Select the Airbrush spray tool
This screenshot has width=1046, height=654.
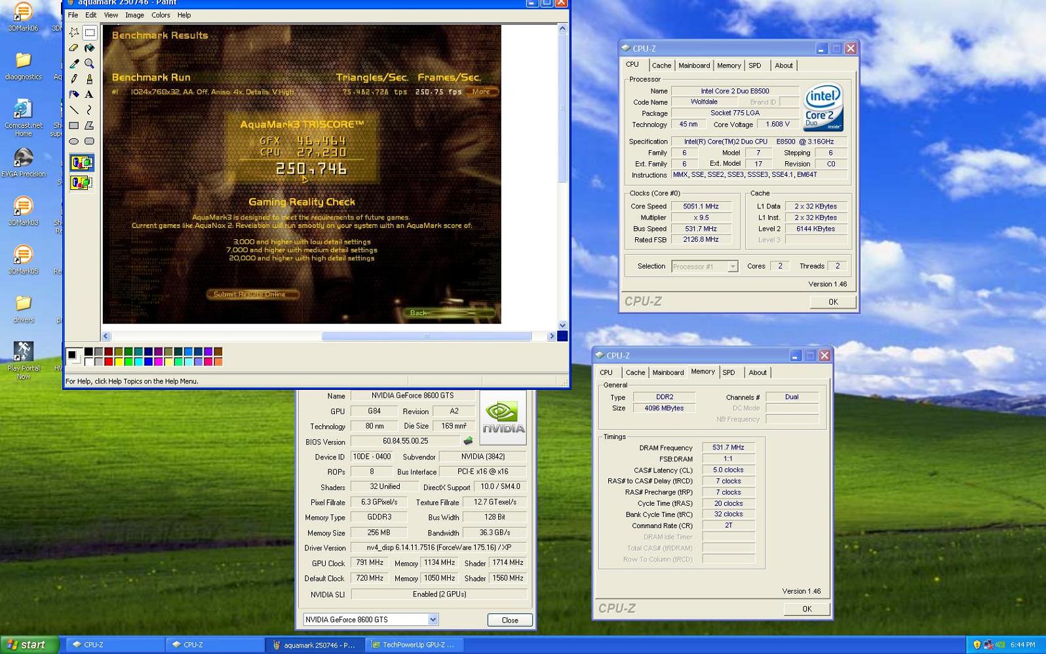[74, 94]
